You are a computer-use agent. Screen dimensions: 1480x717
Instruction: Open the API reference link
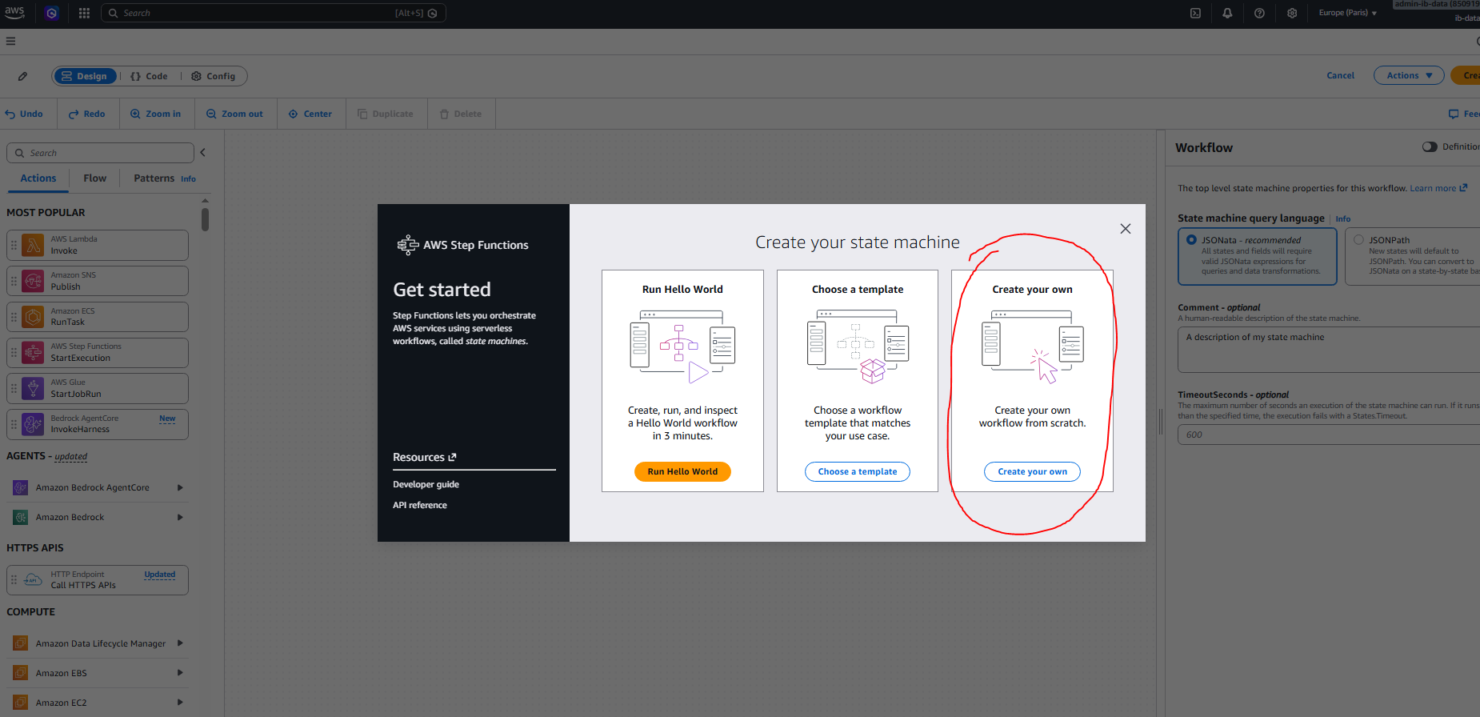tap(420, 505)
